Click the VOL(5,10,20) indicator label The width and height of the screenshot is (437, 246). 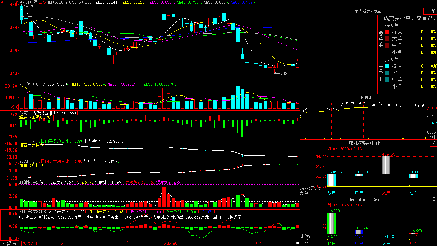click(32, 84)
